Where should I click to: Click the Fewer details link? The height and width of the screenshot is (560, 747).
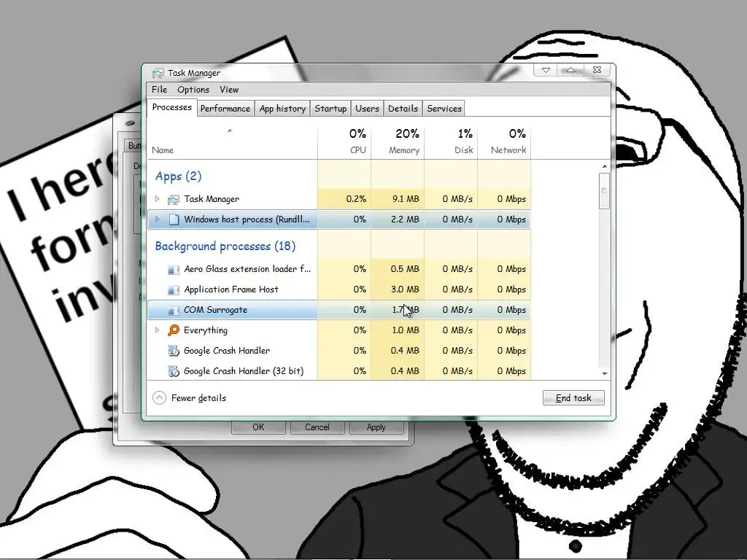point(198,398)
